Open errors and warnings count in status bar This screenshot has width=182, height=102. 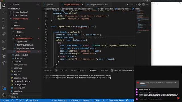point(20,100)
